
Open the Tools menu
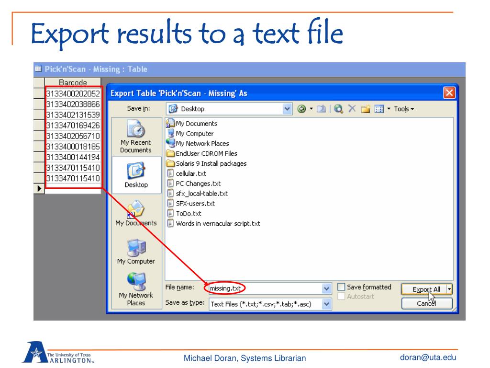pyautogui.click(x=404, y=109)
